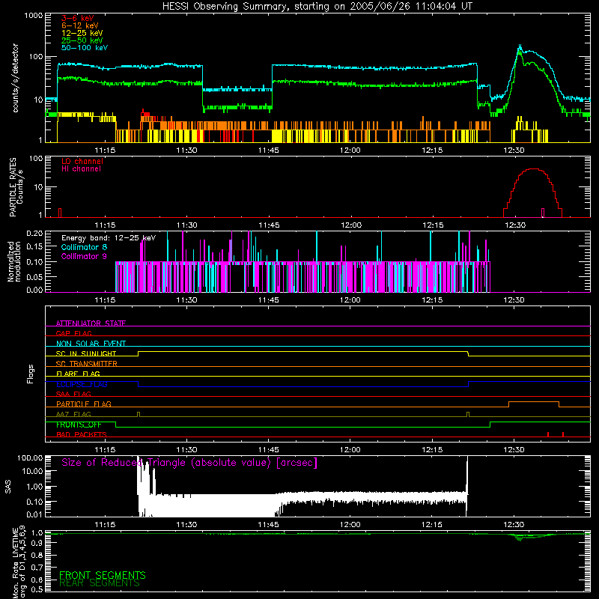
Task: Click the HI channel legend entry
Action: (x=81, y=169)
